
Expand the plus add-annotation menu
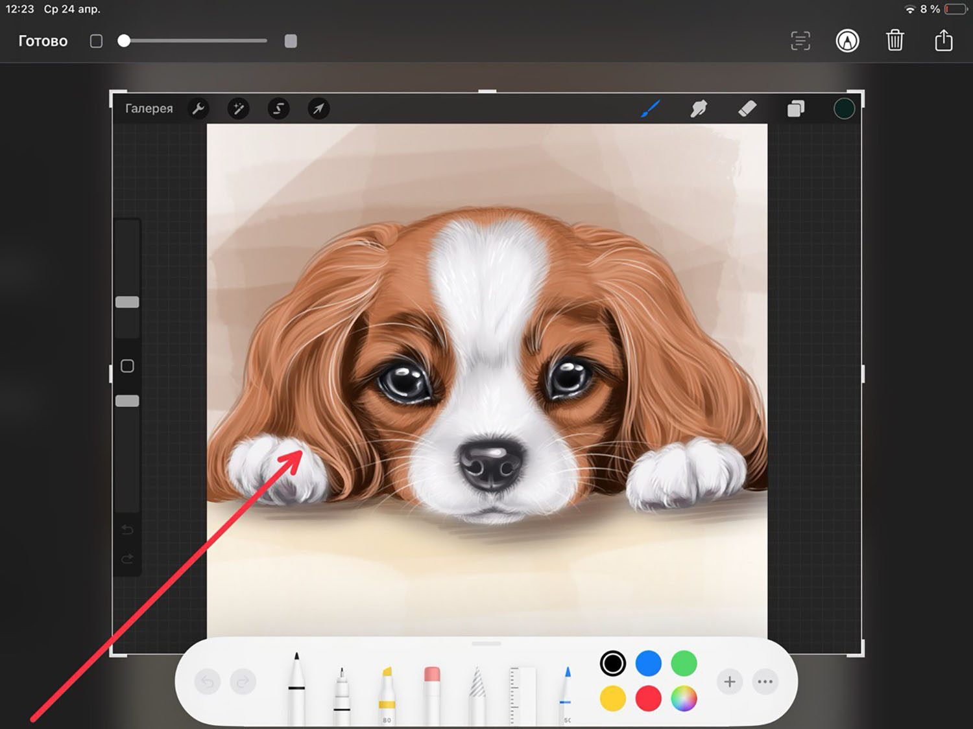(x=730, y=682)
